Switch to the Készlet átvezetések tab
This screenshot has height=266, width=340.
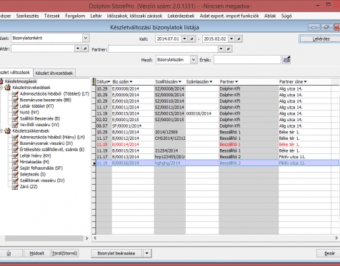pyautogui.click(x=54, y=73)
